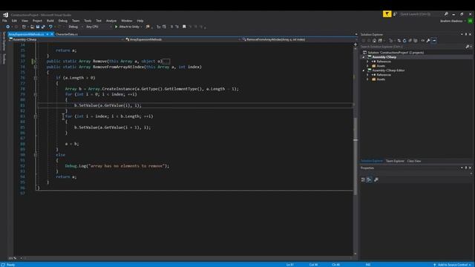Click Add to Source Control in status bar
Image resolution: width=475 pixels, height=267 pixels.
tap(453, 265)
